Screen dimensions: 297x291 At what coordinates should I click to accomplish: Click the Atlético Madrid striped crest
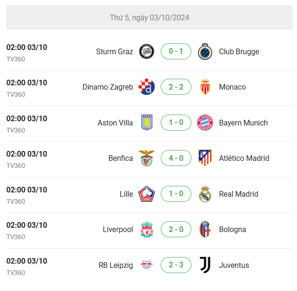pyautogui.click(x=205, y=158)
